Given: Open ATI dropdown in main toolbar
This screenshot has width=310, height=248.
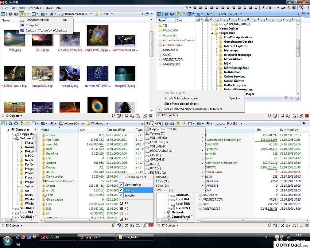Looking at the screenshot, I should 278,8.
